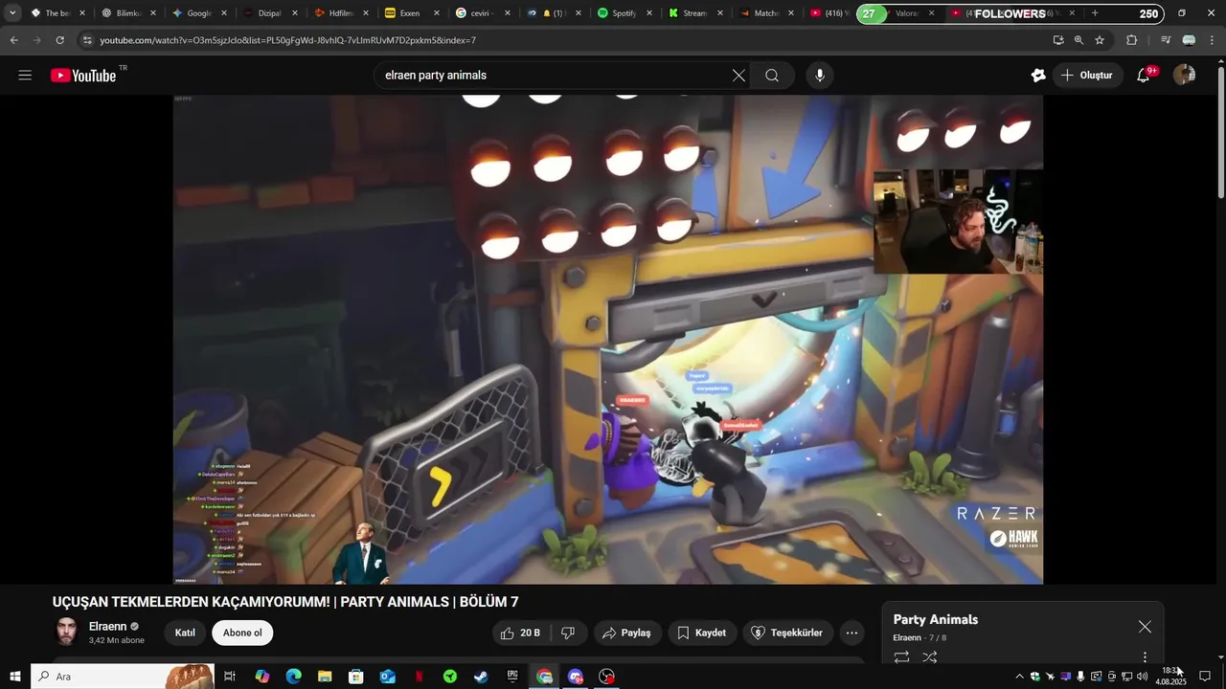Dislike the video with thumbs-down

[568, 633]
